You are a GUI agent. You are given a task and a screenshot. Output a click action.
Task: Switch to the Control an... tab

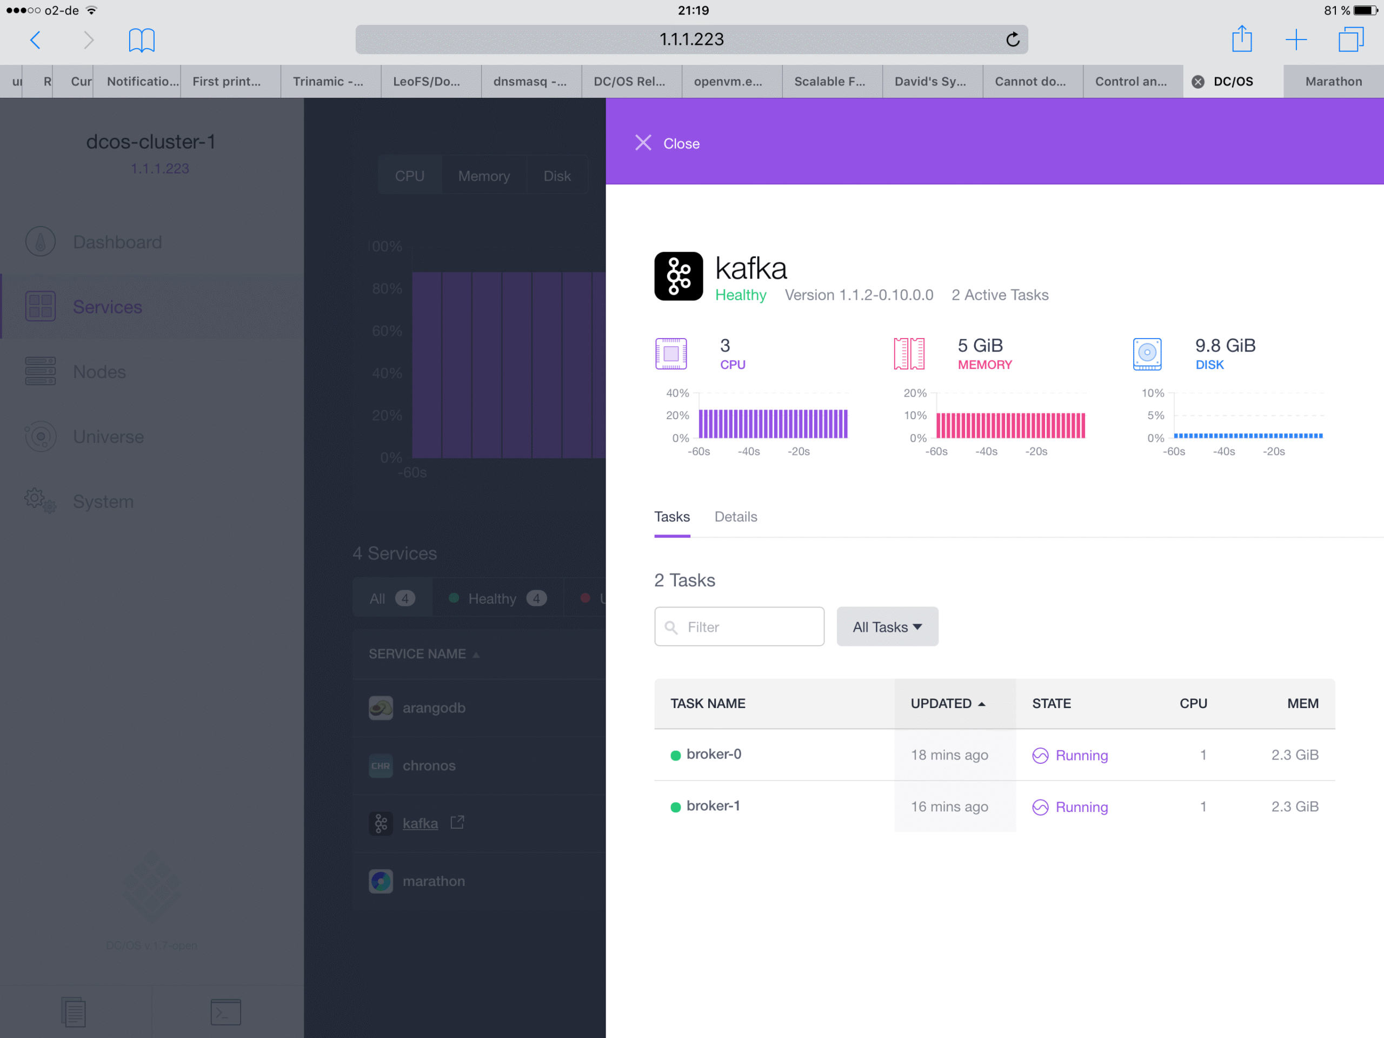click(x=1133, y=81)
